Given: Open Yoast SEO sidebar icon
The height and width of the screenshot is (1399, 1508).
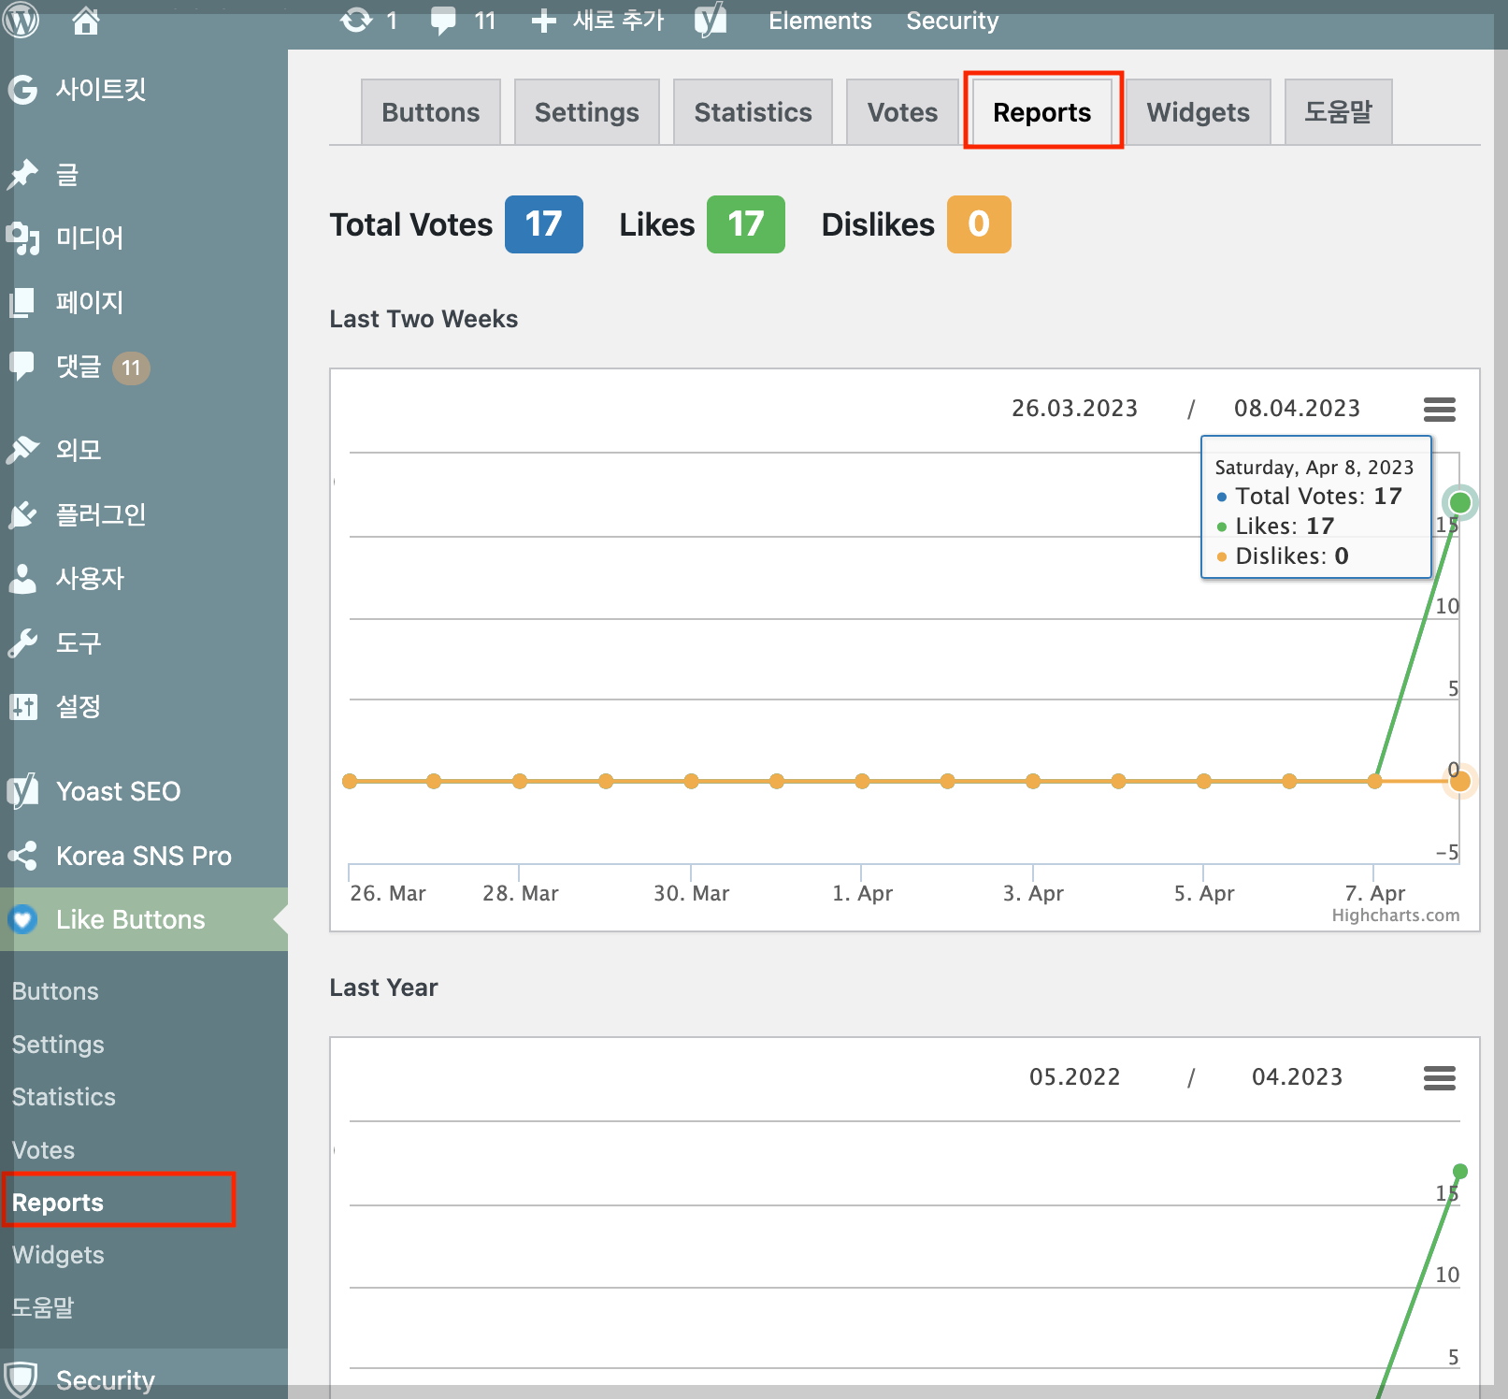Looking at the screenshot, I should coord(22,791).
